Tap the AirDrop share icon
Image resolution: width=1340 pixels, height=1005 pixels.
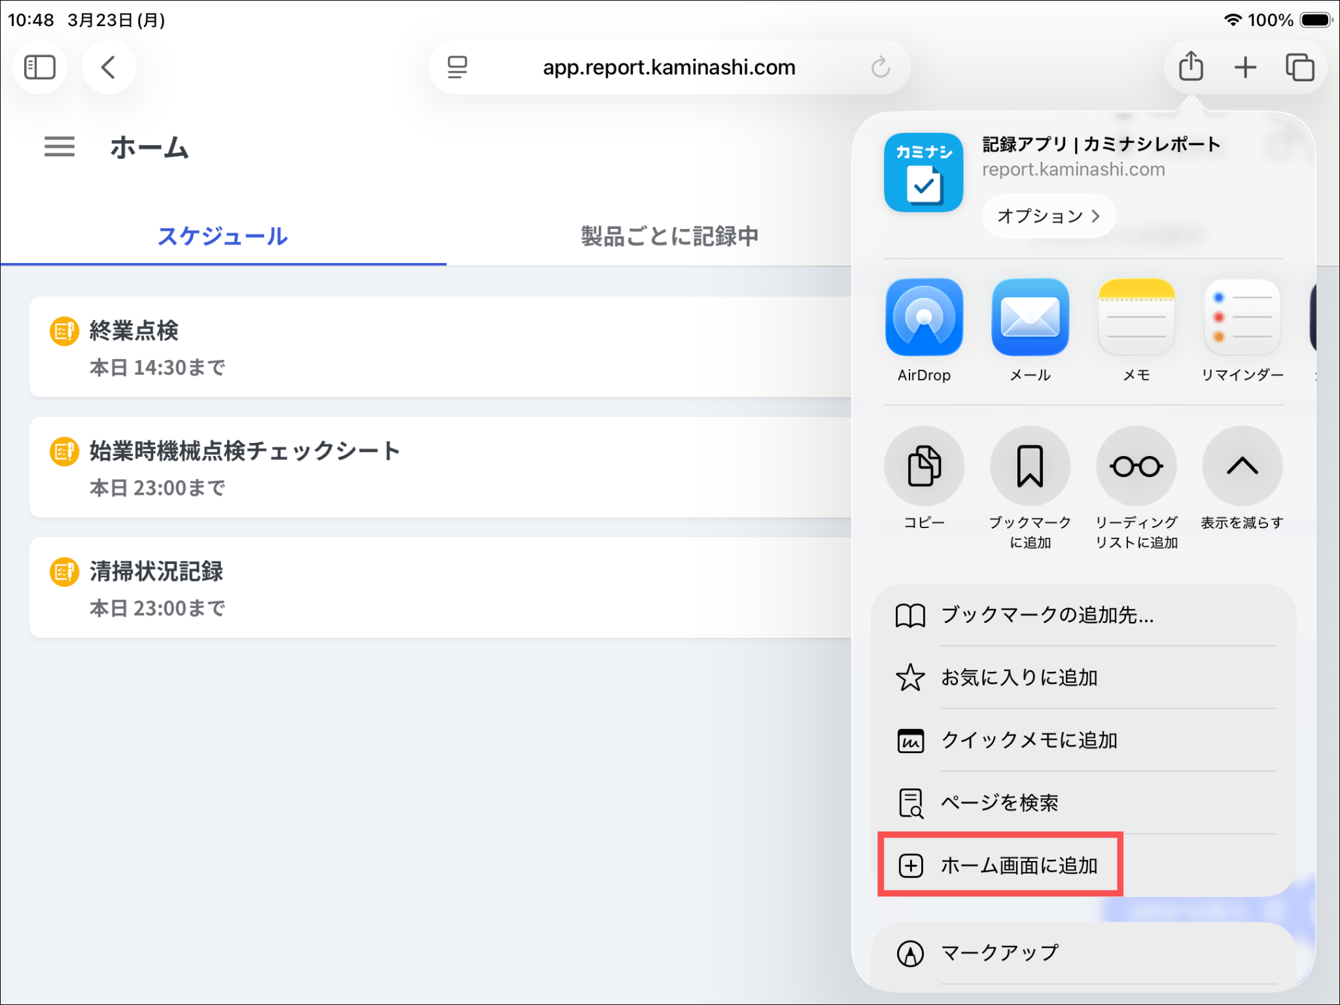tap(923, 317)
